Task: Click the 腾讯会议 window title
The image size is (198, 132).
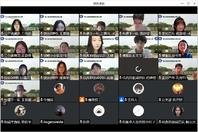Action: [99, 3]
